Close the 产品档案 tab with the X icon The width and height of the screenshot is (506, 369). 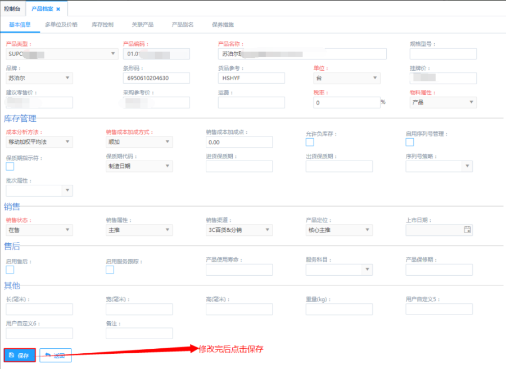click(58, 9)
